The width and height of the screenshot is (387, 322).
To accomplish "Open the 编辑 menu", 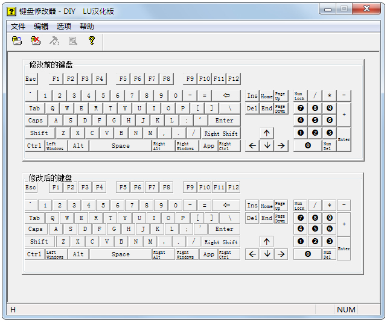I will 41,26.
